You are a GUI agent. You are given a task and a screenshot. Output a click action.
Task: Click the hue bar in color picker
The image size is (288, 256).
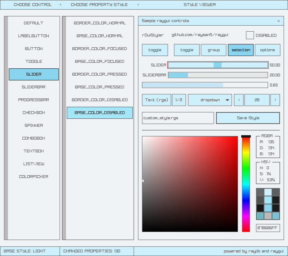[x=246, y=184]
